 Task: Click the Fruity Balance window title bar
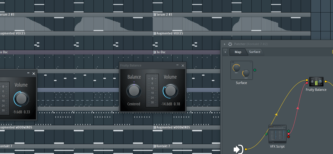(x=153, y=65)
